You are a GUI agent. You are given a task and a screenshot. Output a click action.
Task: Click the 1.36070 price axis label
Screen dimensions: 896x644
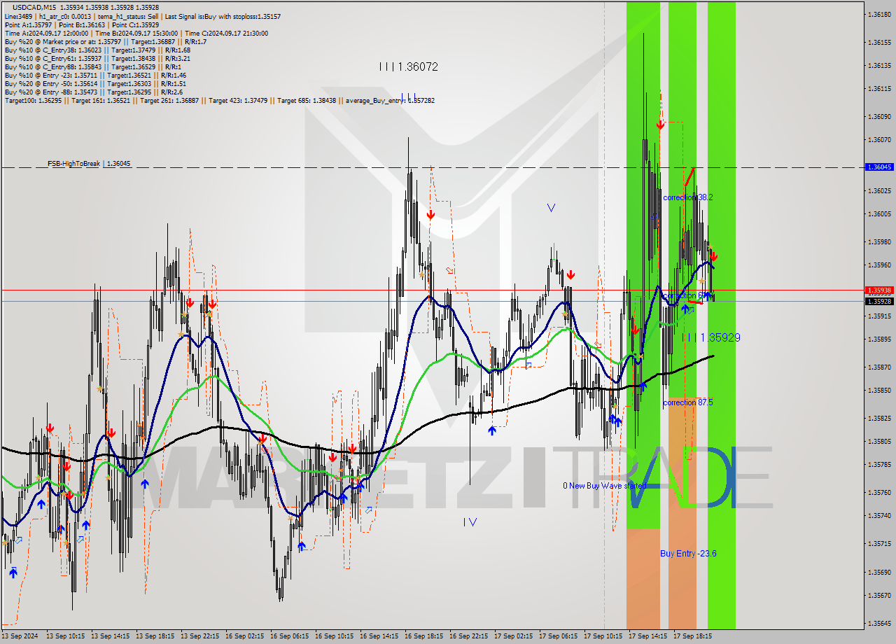pos(879,139)
